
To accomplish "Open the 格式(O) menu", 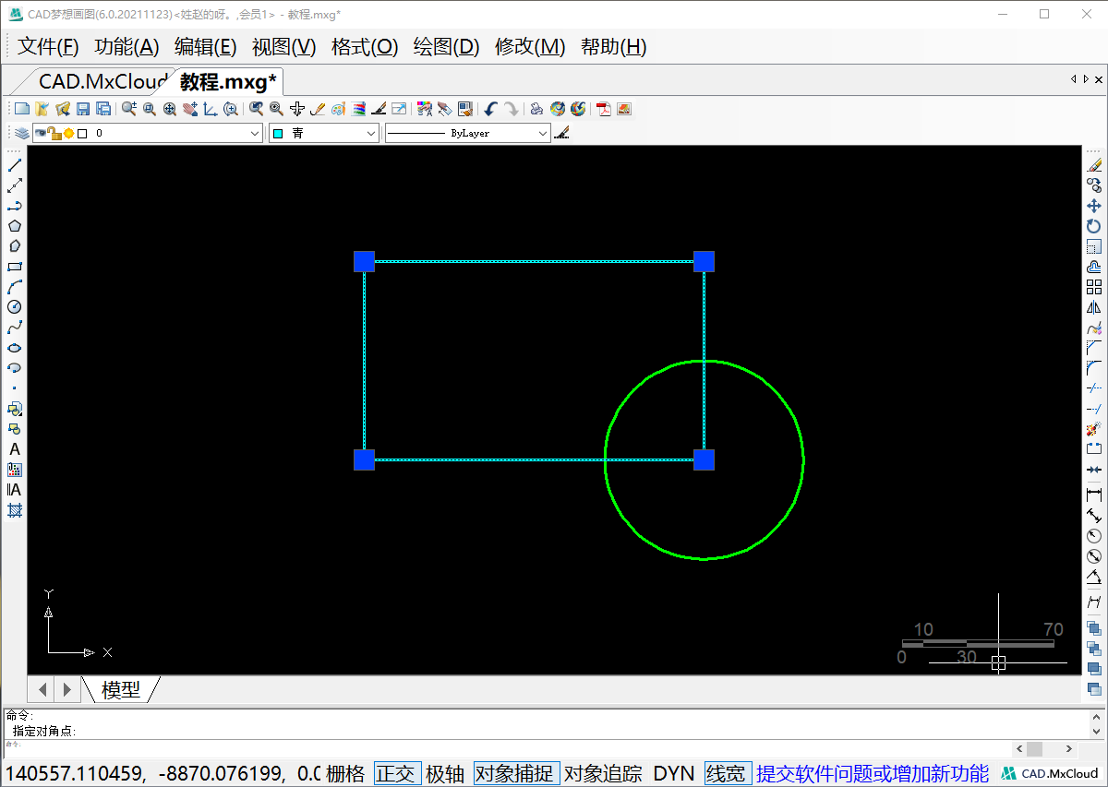I will pyautogui.click(x=365, y=47).
